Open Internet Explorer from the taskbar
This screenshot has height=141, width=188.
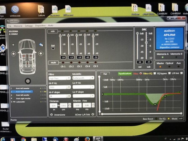(3, 139)
